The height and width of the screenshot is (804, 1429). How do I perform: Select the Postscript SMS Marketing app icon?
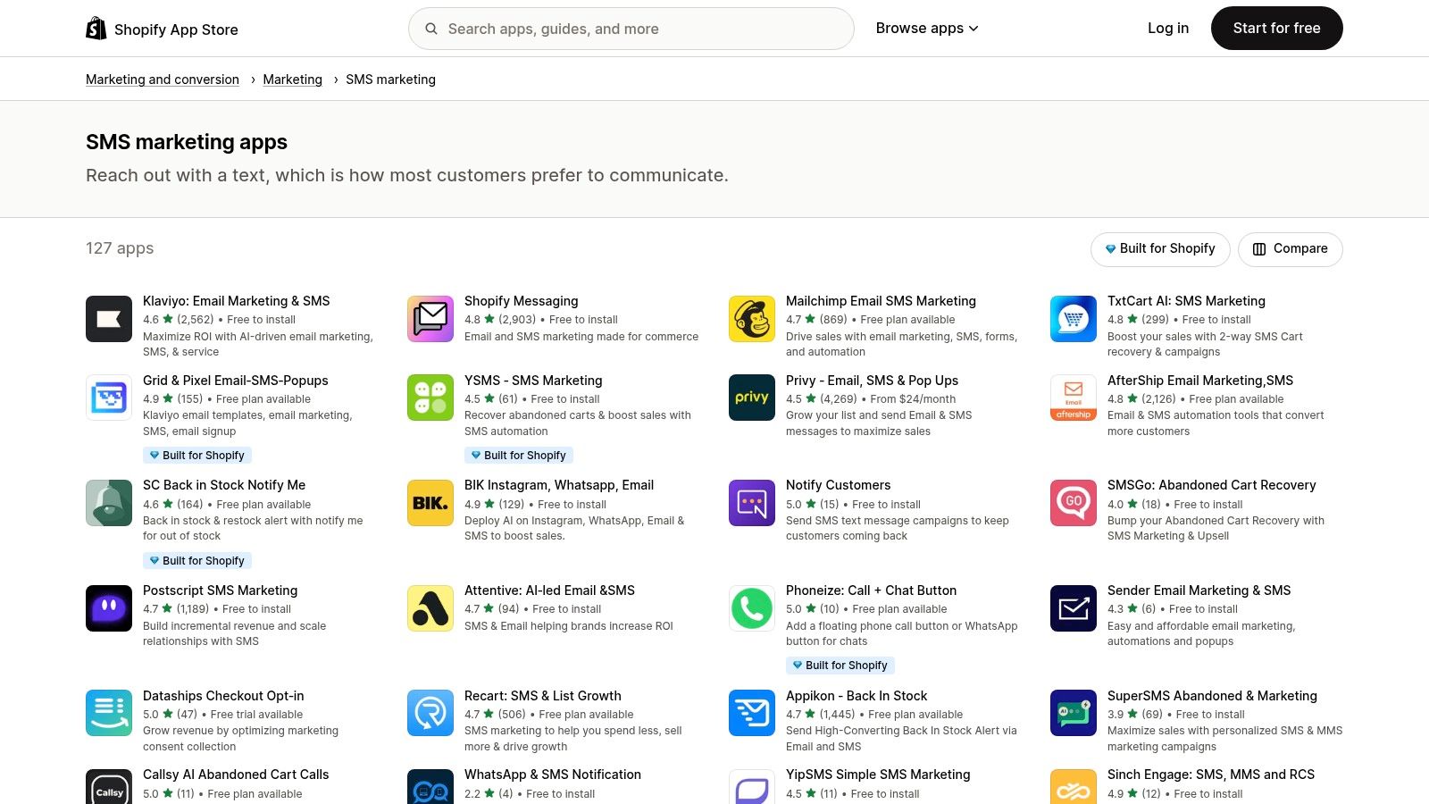pyautogui.click(x=108, y=608)
